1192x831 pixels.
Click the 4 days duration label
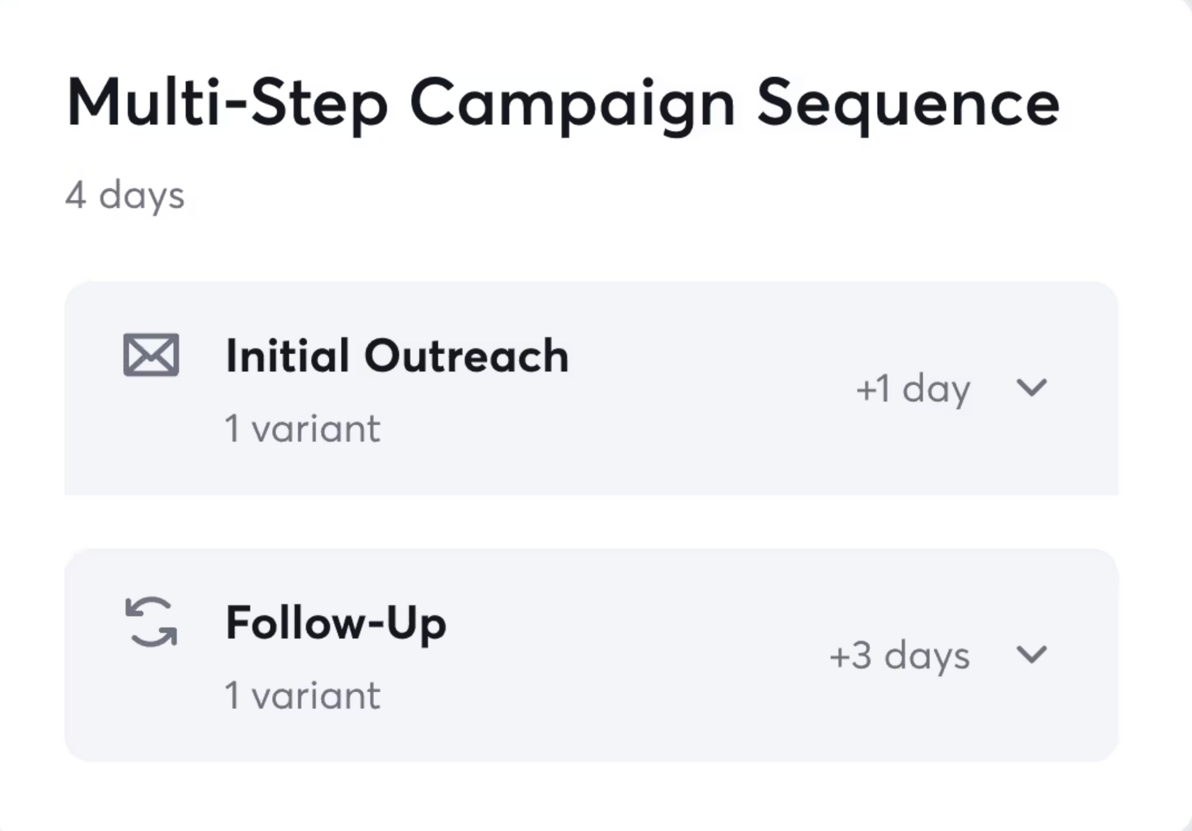pyautogui.click(x=125, y=196)
